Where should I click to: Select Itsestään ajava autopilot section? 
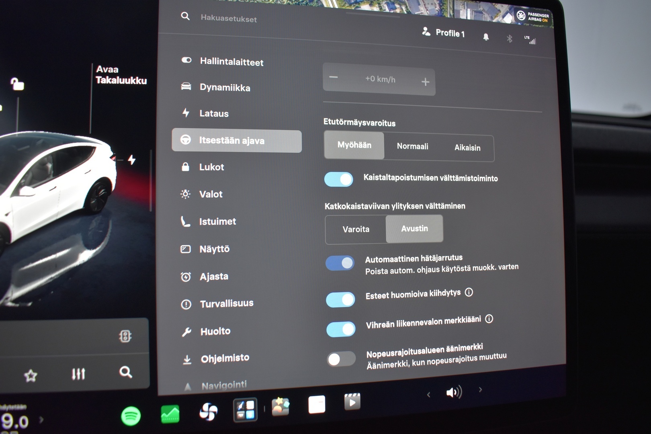(x=237, y=141)
